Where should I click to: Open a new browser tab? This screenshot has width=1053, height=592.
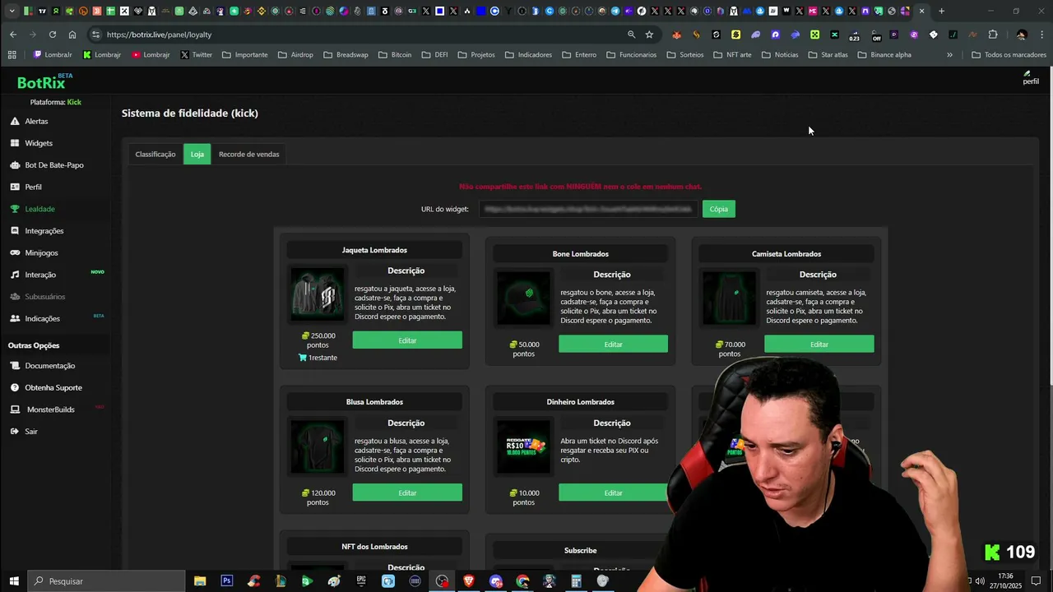pyautogui.click(x=942, y=11)
